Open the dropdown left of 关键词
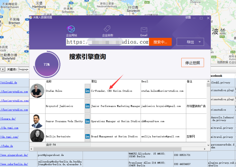 [x=3, y=69]
